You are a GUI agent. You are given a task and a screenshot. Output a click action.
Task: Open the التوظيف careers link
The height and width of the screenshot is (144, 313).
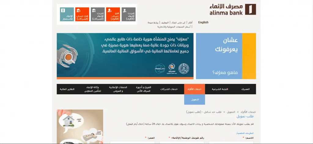pos(165,23)
